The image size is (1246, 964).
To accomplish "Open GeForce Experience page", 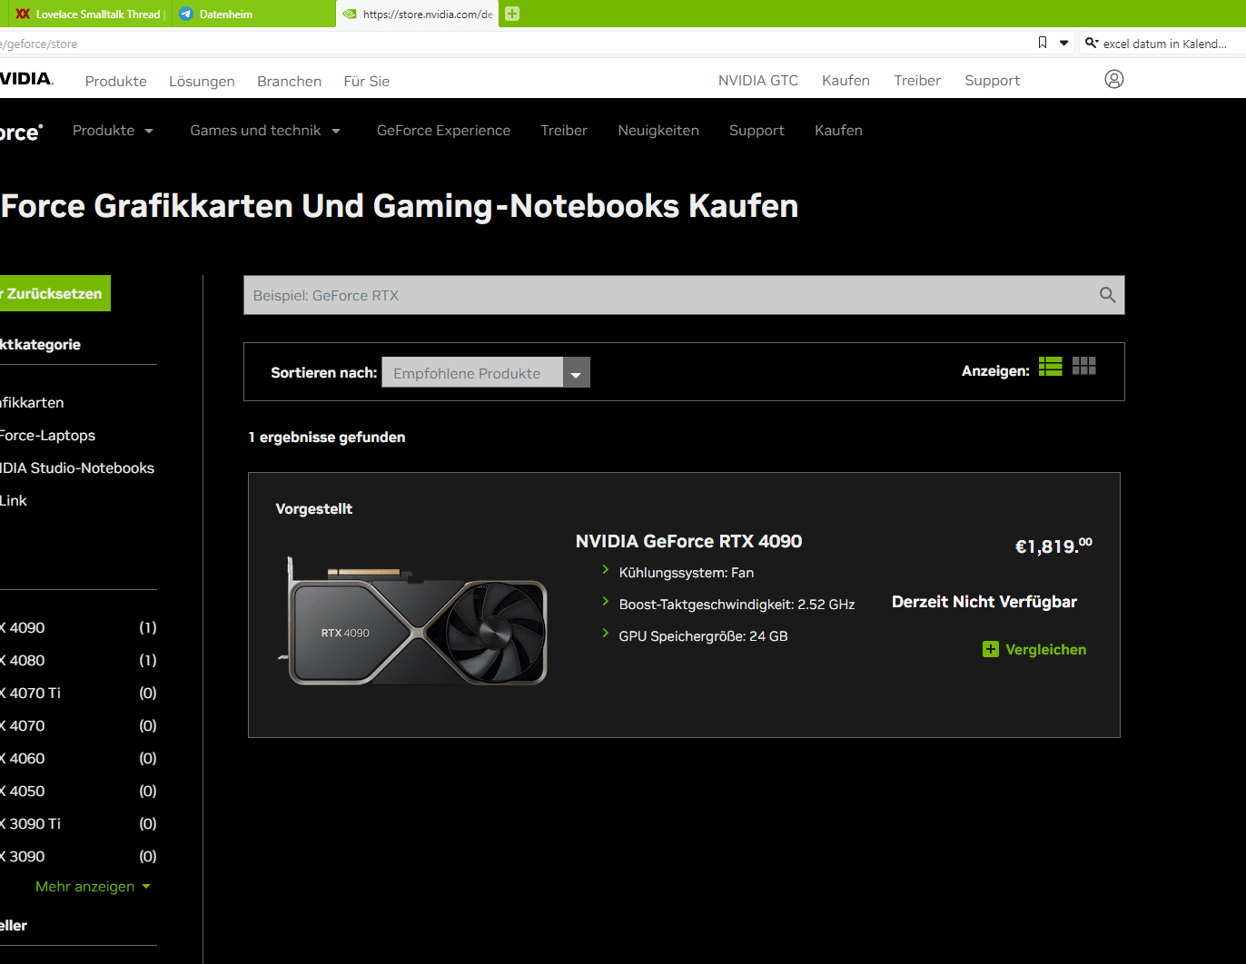I will (443, 131).
